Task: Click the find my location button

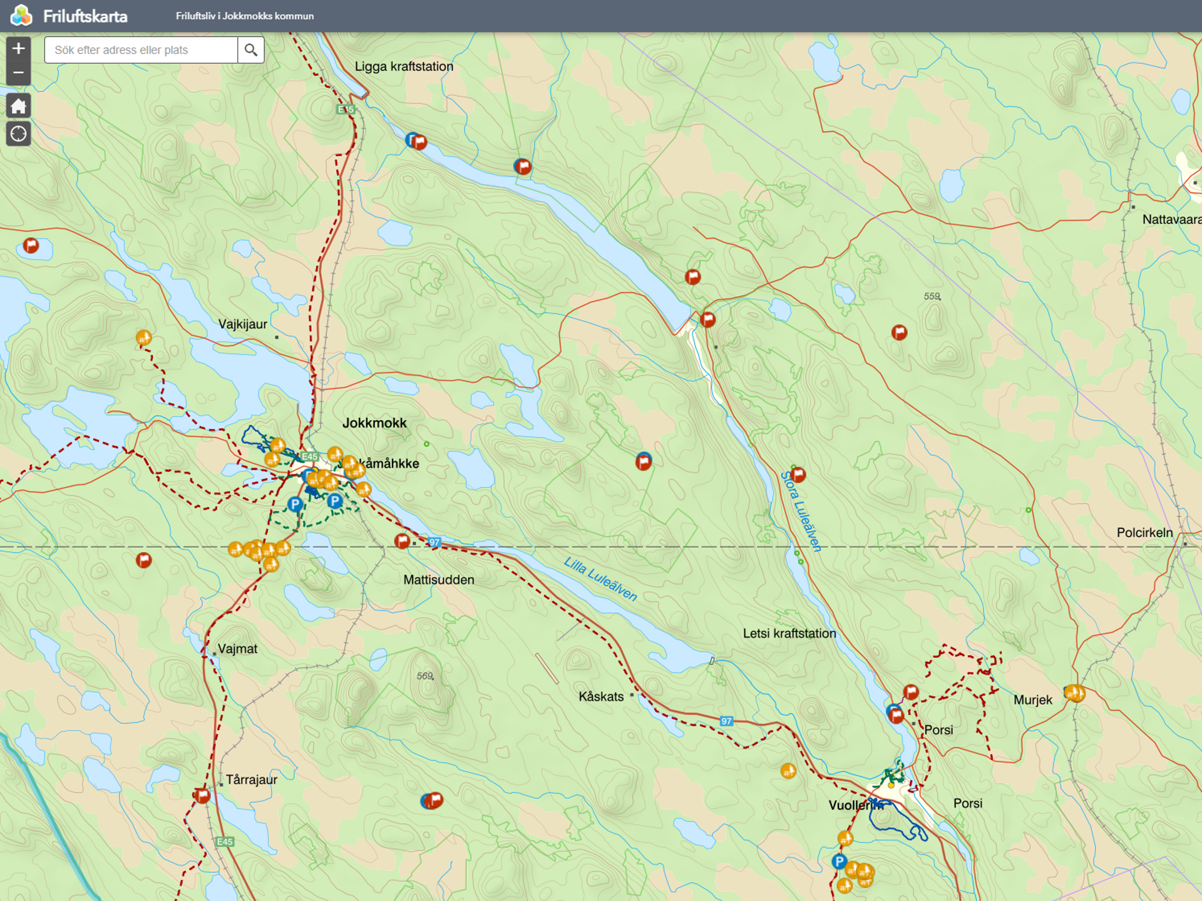Action: click(x=18, y=133)
